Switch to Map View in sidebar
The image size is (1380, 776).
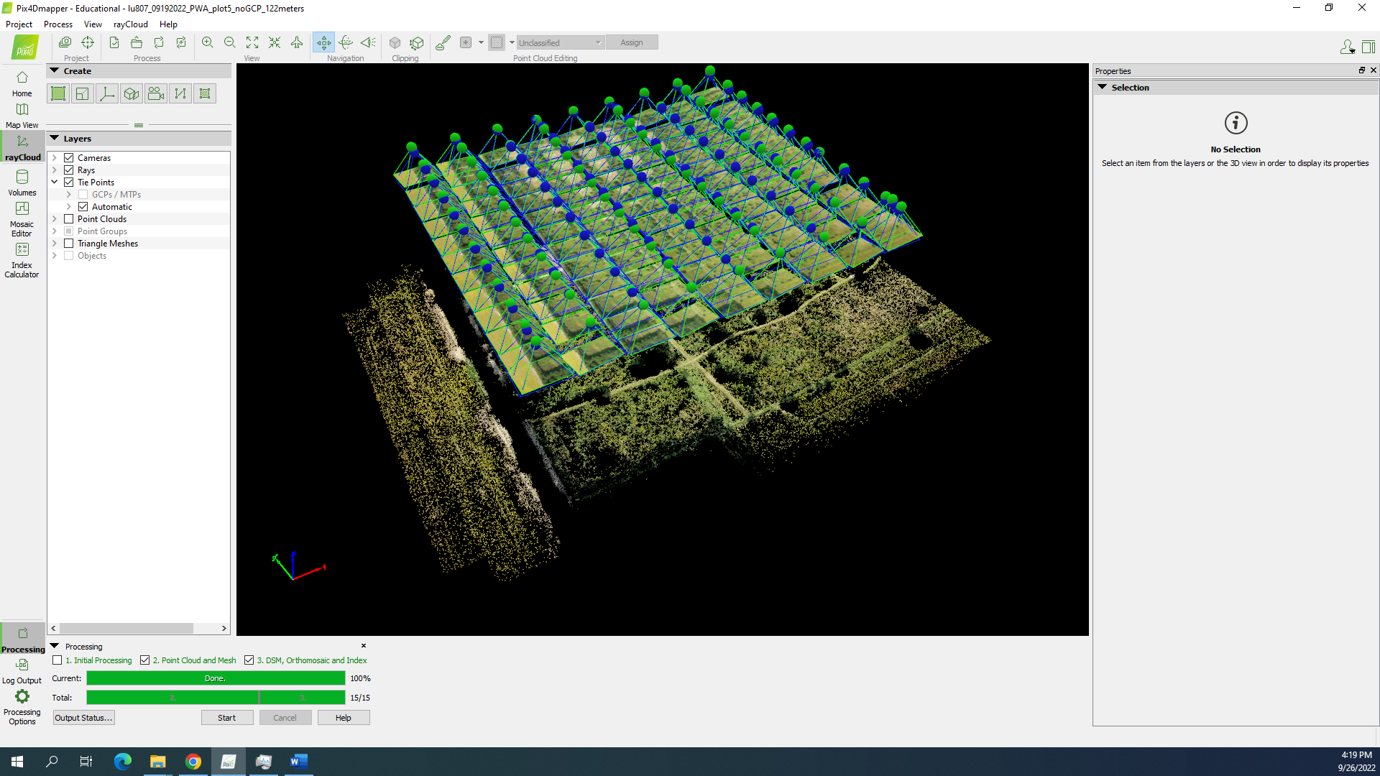coord(22,115)
